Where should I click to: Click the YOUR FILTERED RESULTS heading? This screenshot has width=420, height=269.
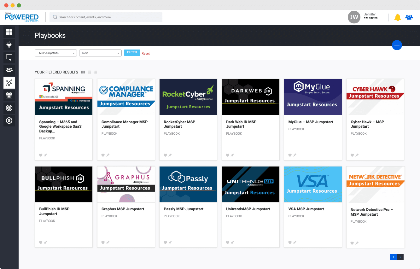click(x=56, y=72)
